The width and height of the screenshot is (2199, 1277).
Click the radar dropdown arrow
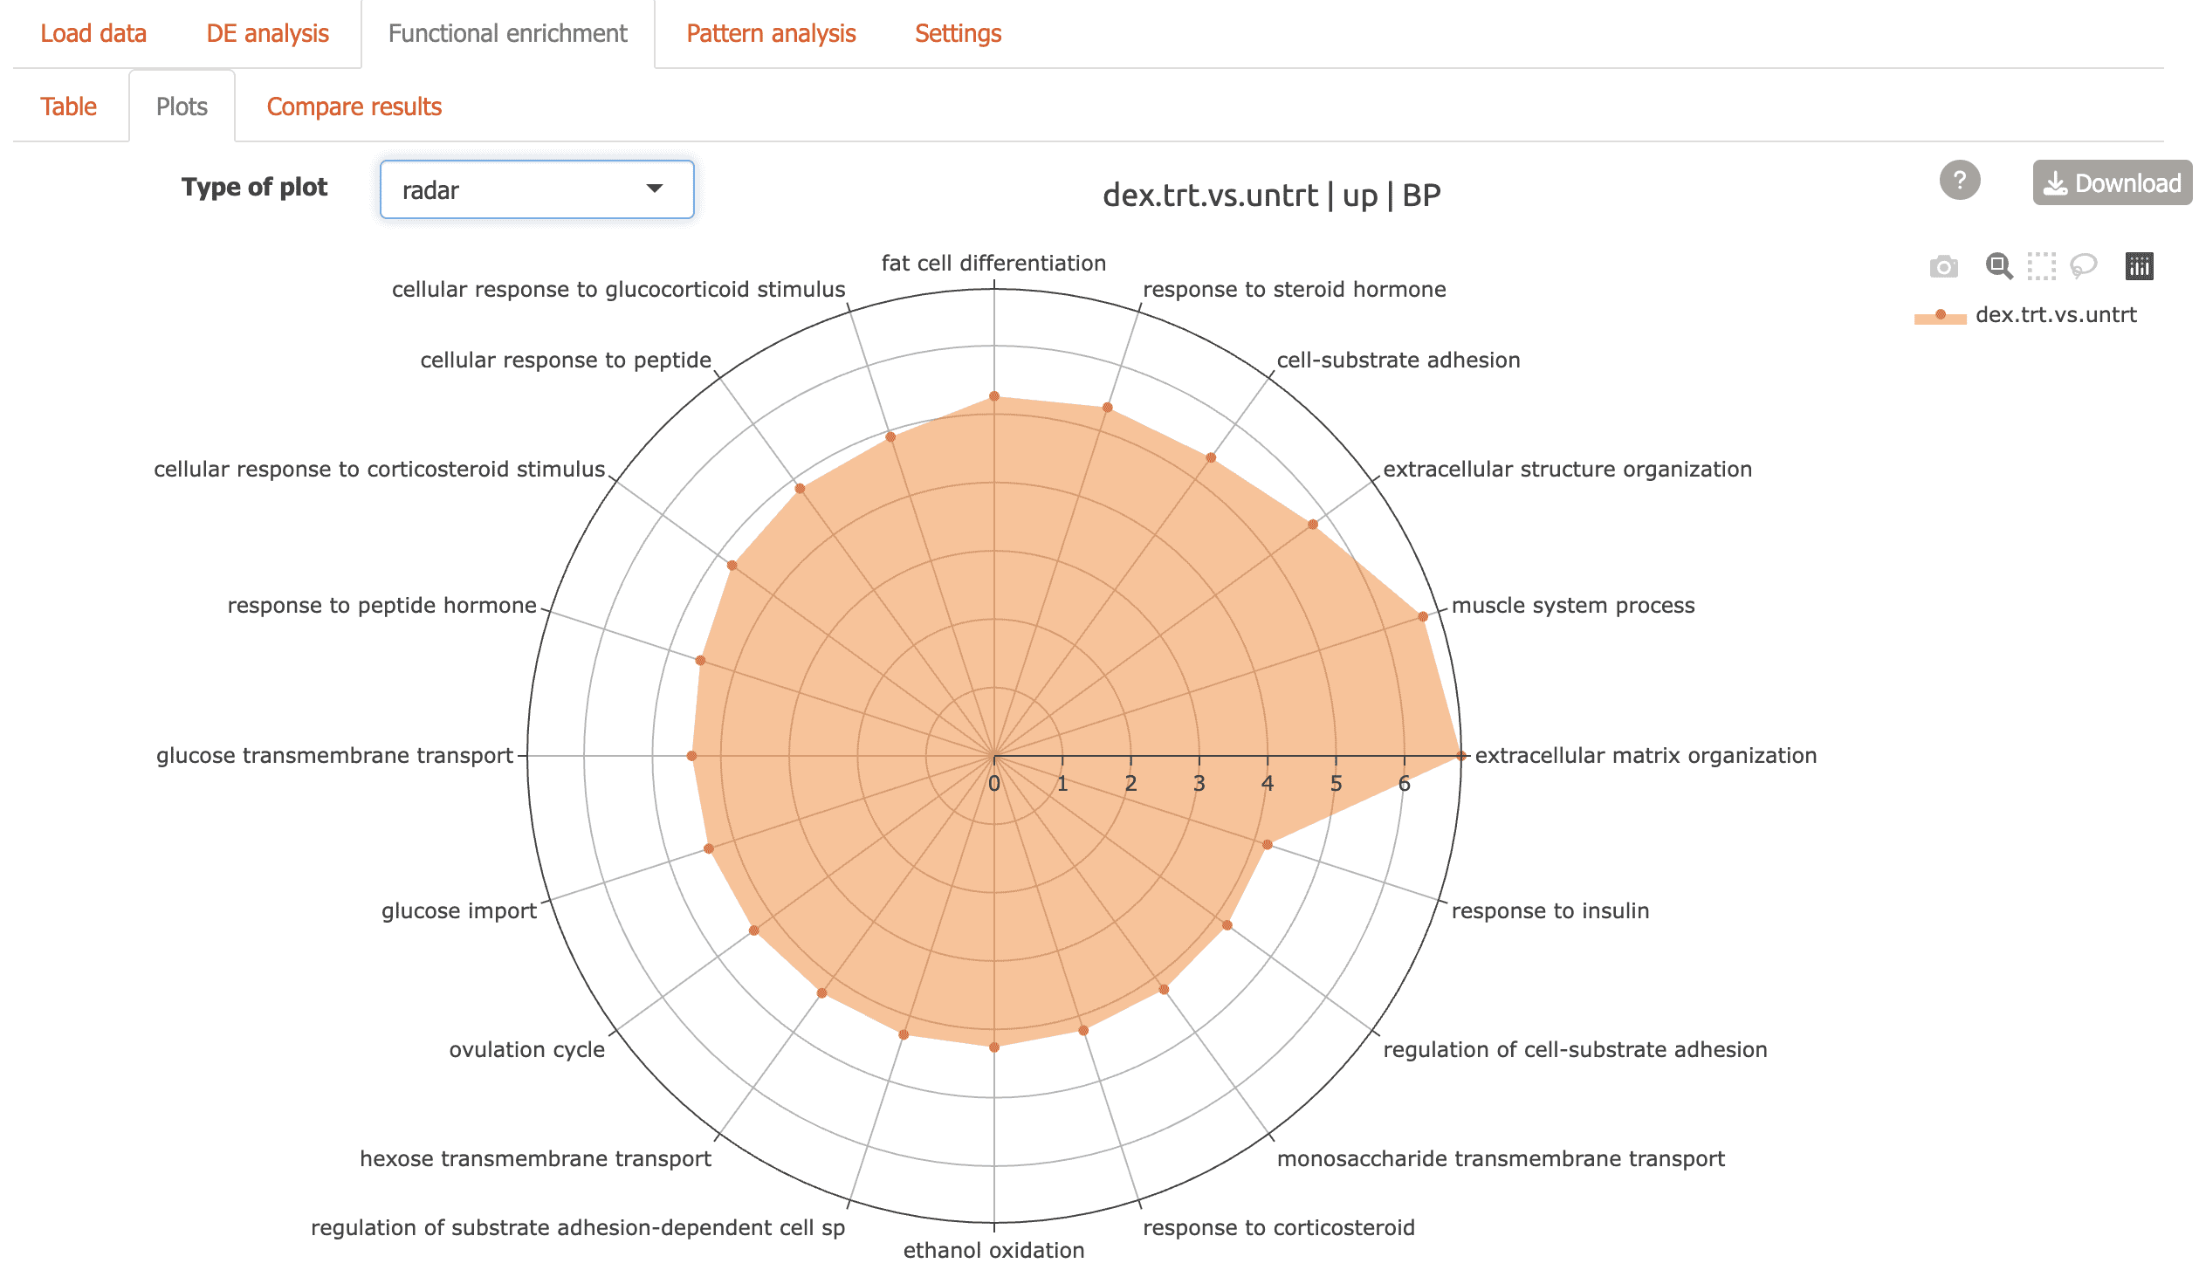tap(654, 189)
